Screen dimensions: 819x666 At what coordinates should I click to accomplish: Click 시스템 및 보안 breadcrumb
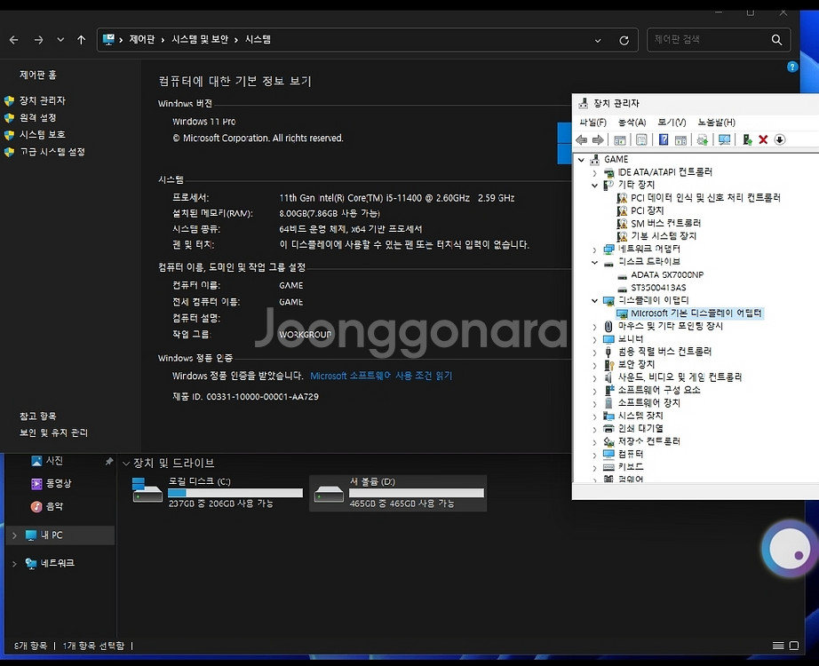click(x=200, y=40)
